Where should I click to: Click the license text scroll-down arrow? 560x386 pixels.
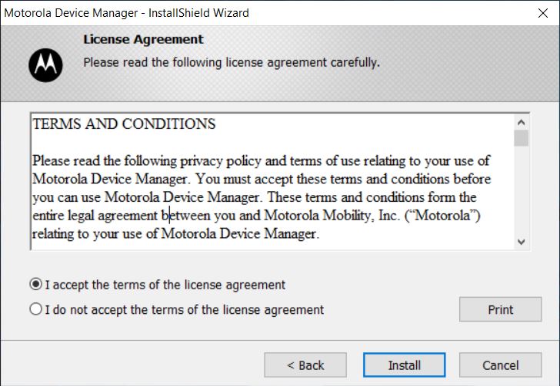pos(521,242)
